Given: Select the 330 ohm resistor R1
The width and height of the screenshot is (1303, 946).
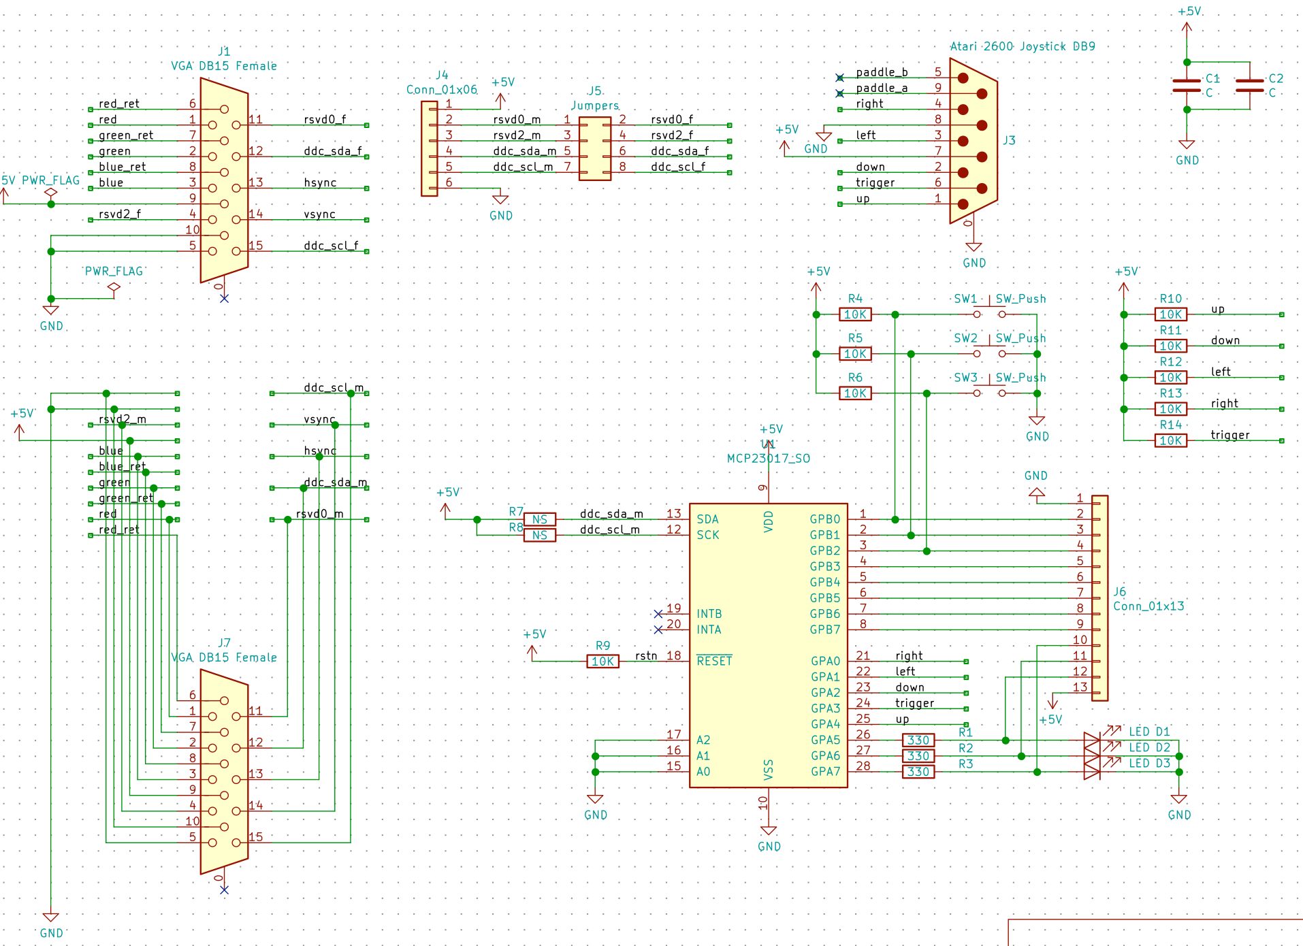Looking at the screenshot, I should tap(918, 740).
